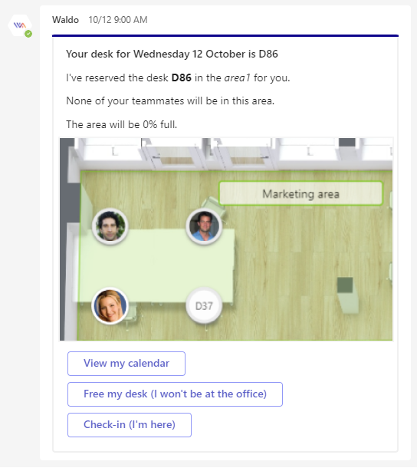Click the dark blue bar atop card

tap(225, 36)
